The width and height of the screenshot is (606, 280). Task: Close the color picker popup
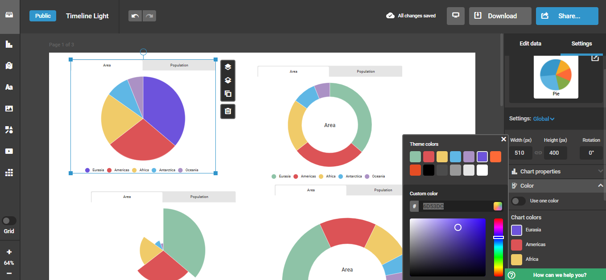coord(503,139)
